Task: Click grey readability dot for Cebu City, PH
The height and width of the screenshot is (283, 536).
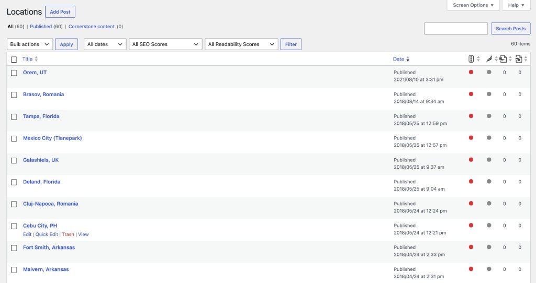Action: [489, 225]
